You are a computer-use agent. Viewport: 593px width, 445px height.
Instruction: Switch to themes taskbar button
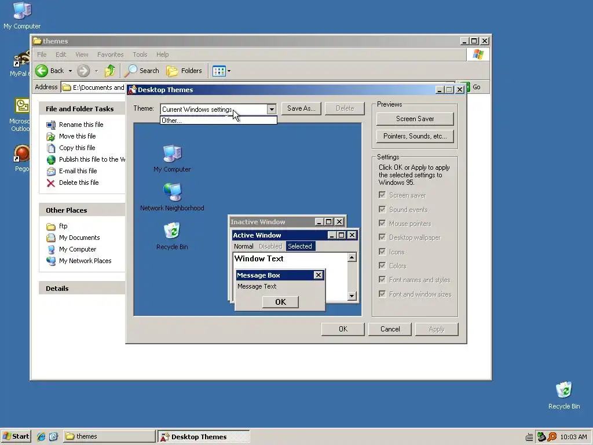[x=109, y=436]
